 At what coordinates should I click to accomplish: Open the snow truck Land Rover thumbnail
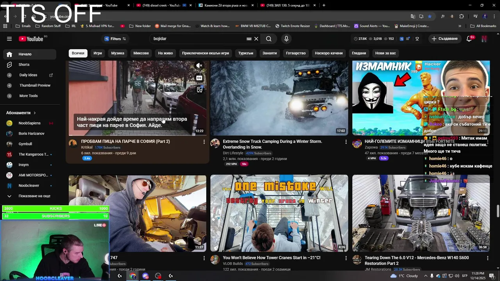[279, 98]
